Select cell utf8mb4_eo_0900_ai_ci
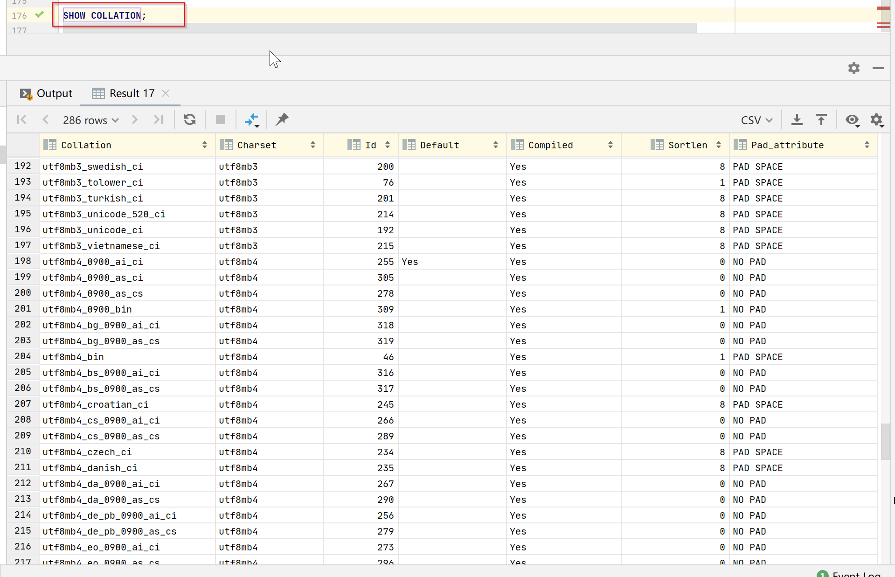895x577 pixels. tap(127, 547)
